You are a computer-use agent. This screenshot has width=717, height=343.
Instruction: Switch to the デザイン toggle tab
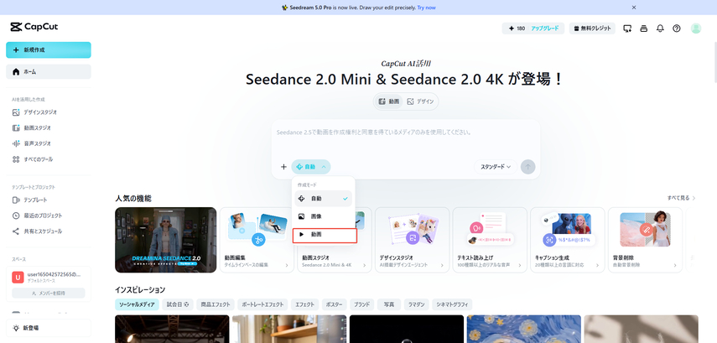[x=420, y=101]
